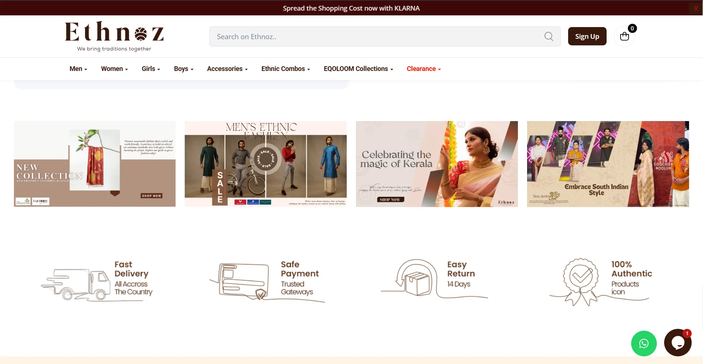
Task: Open the Men's Ethnic Fashion sale banner
Action: (266, 164)
